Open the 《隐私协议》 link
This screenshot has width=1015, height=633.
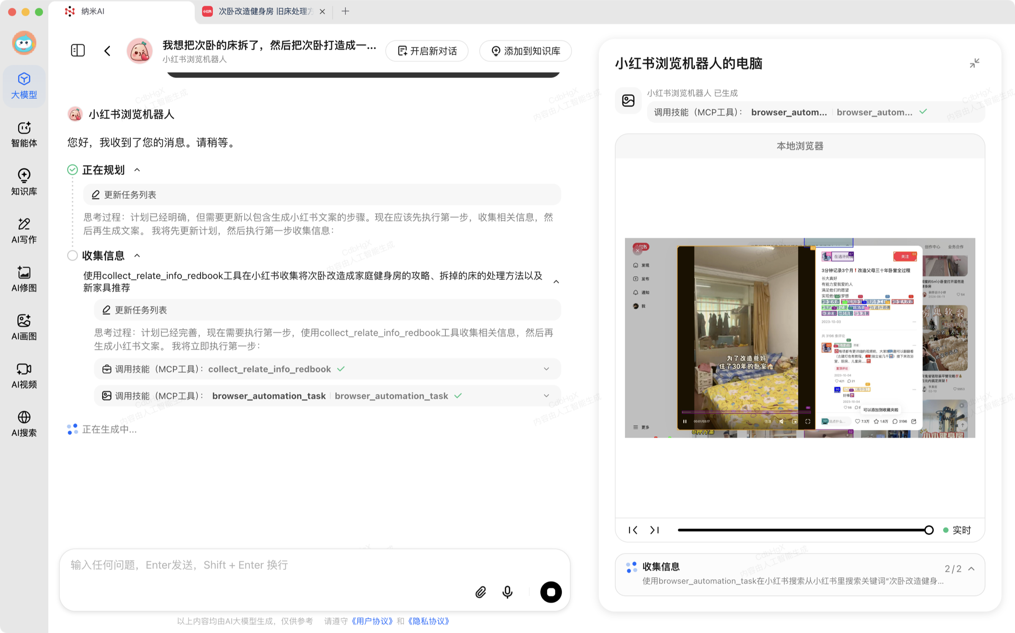pyautogui.click(x=428, y=622)
